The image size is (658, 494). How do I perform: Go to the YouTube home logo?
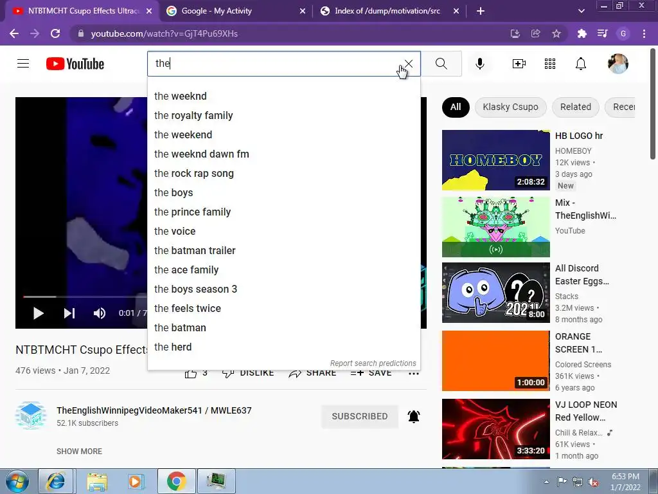[x=75, y=64]
